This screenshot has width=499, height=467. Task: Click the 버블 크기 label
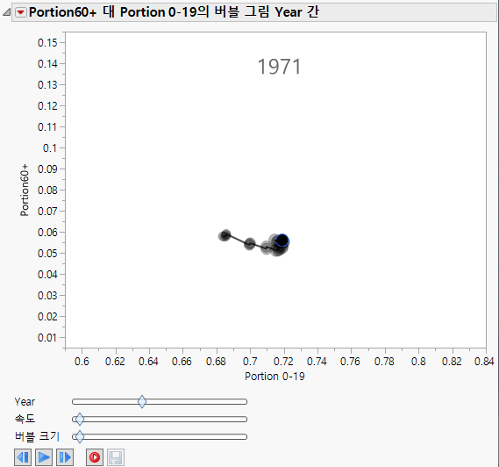coord(37,436)
